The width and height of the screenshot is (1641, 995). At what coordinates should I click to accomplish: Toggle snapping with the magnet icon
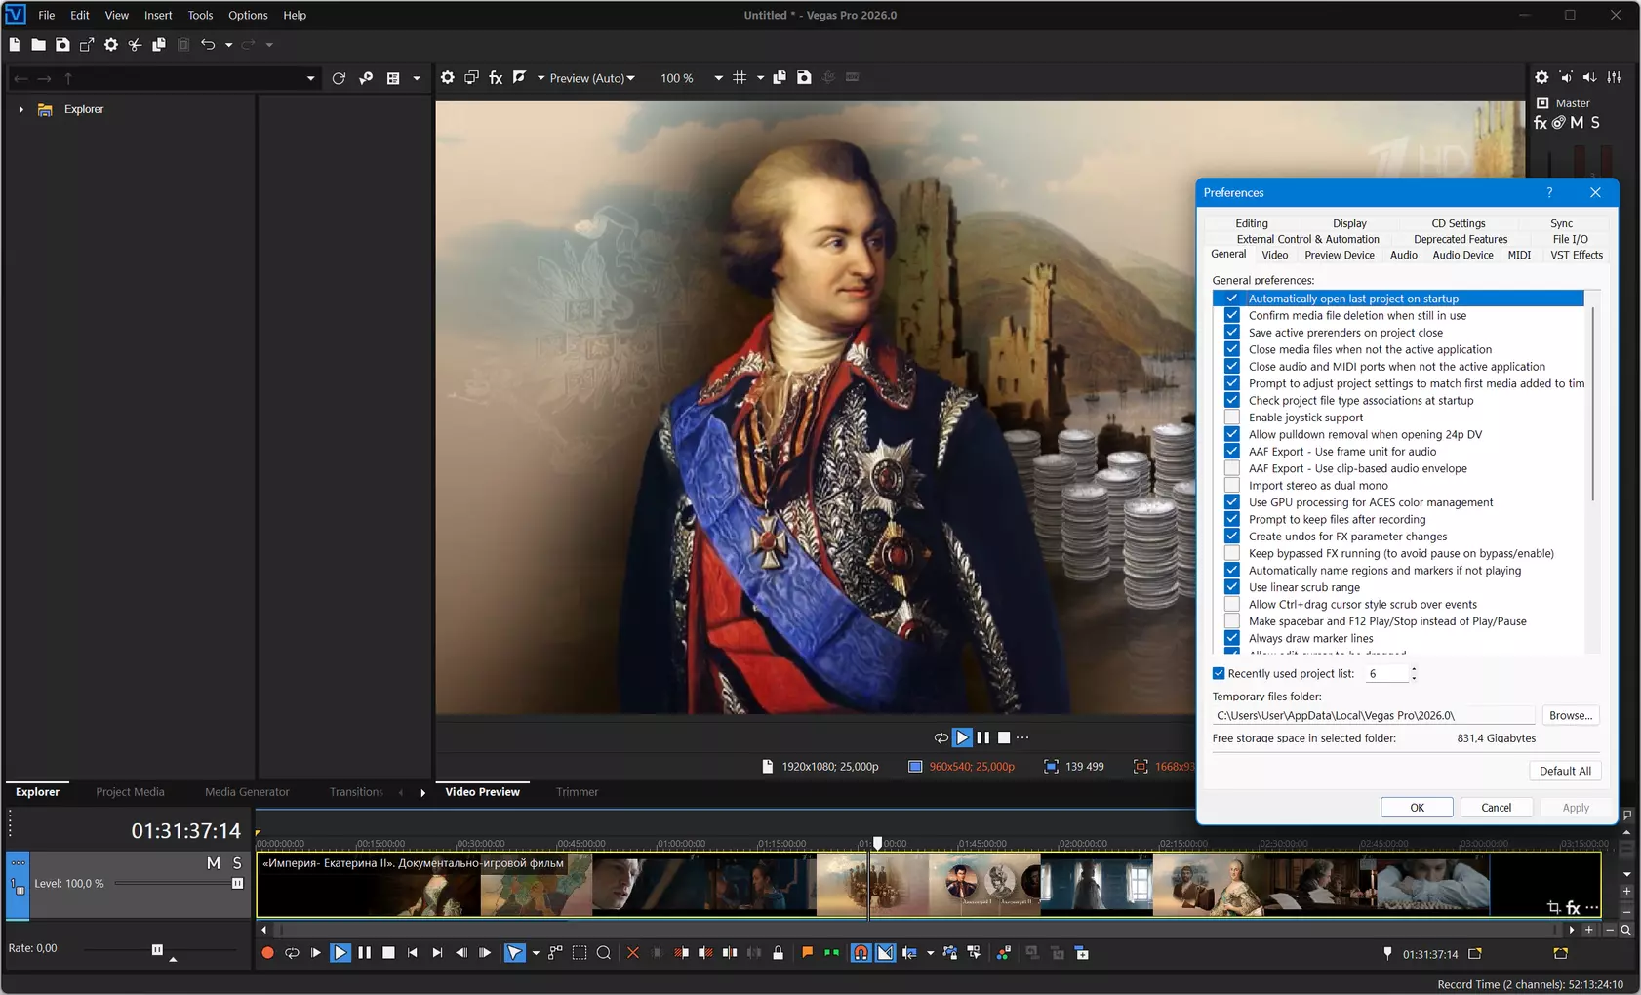[x=861, y=953]
